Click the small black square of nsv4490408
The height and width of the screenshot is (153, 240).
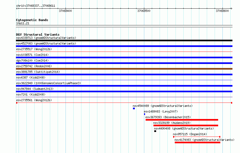click(x=155, y=131)
